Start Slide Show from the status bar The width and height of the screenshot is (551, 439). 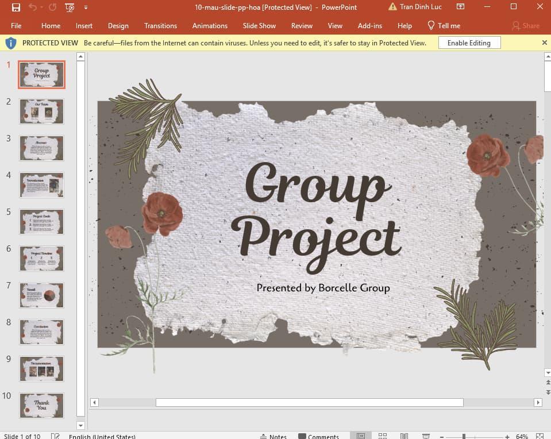click(425, 436)
